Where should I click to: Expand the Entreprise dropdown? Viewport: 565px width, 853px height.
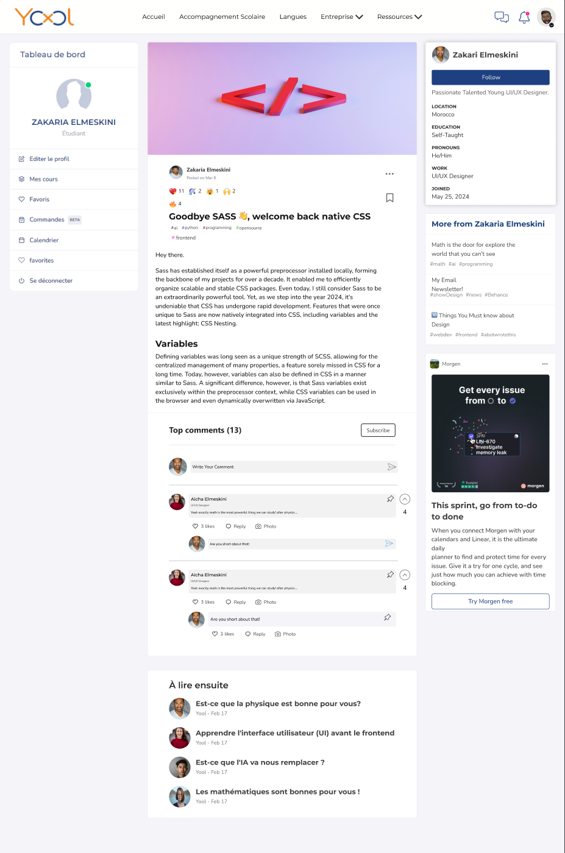[342, 17]
